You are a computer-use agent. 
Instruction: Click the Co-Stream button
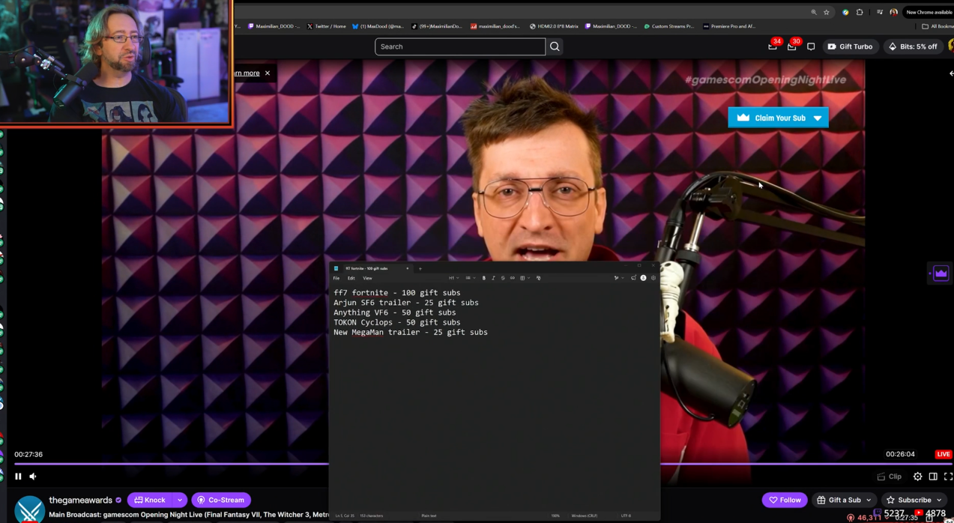[x=221, y=500]
